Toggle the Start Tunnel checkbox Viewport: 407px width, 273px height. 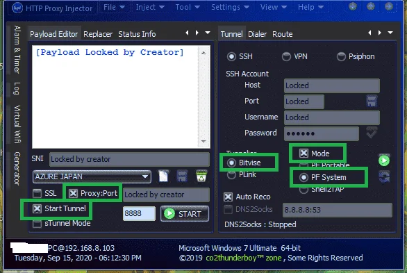click(37, 208)
